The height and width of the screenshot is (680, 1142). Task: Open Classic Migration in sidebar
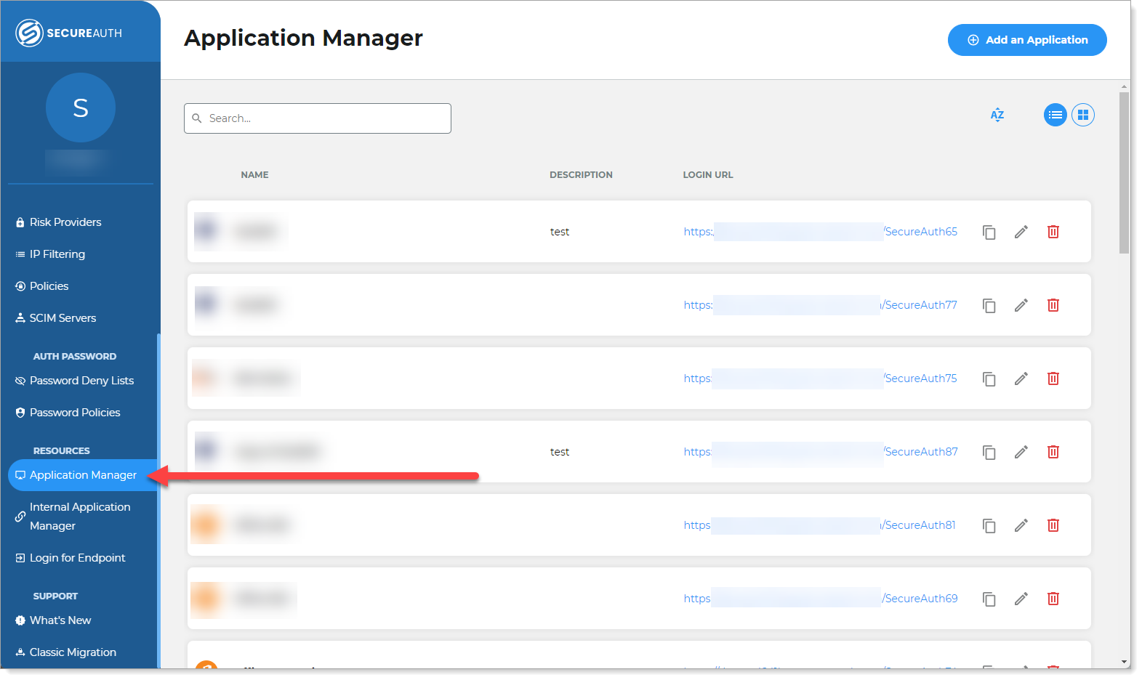[x=66, y=652]
